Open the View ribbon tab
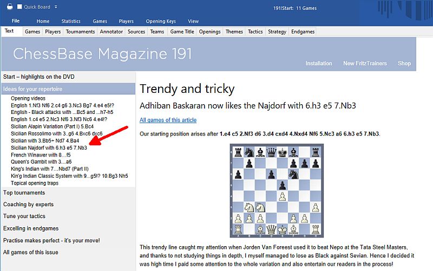 pyautogui.click(x=193, y=21)
